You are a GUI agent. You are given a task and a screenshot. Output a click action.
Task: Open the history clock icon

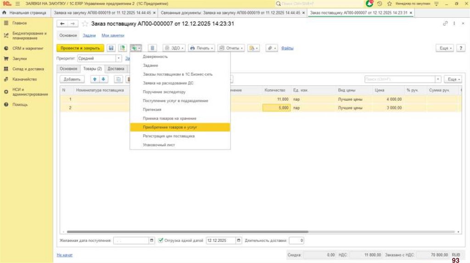click(380, 4)
